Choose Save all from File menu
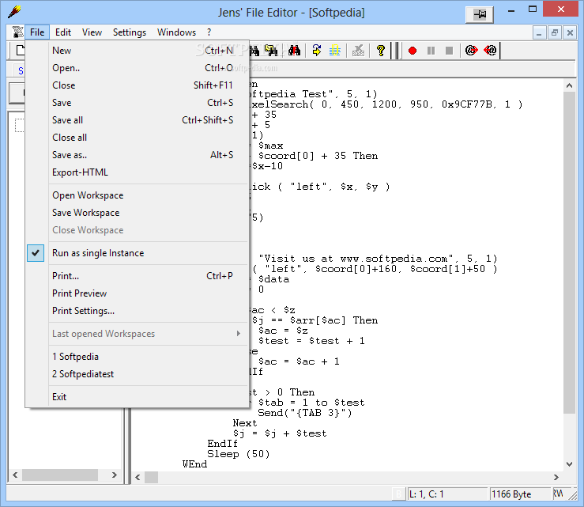Image resolution: width=584 pixels, height=507 pixels. pos(137,120)
